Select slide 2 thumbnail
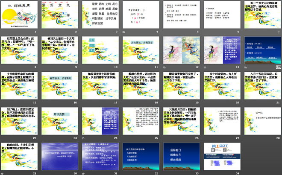This screenshot has height=175, width=282. coord(60,15)
